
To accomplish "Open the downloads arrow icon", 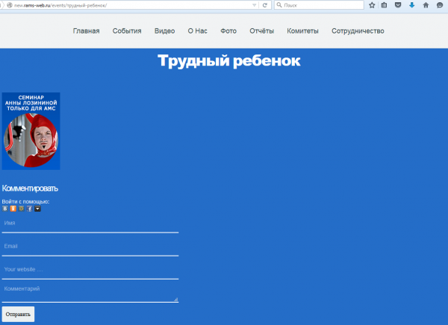I will (x=411, y=5).
